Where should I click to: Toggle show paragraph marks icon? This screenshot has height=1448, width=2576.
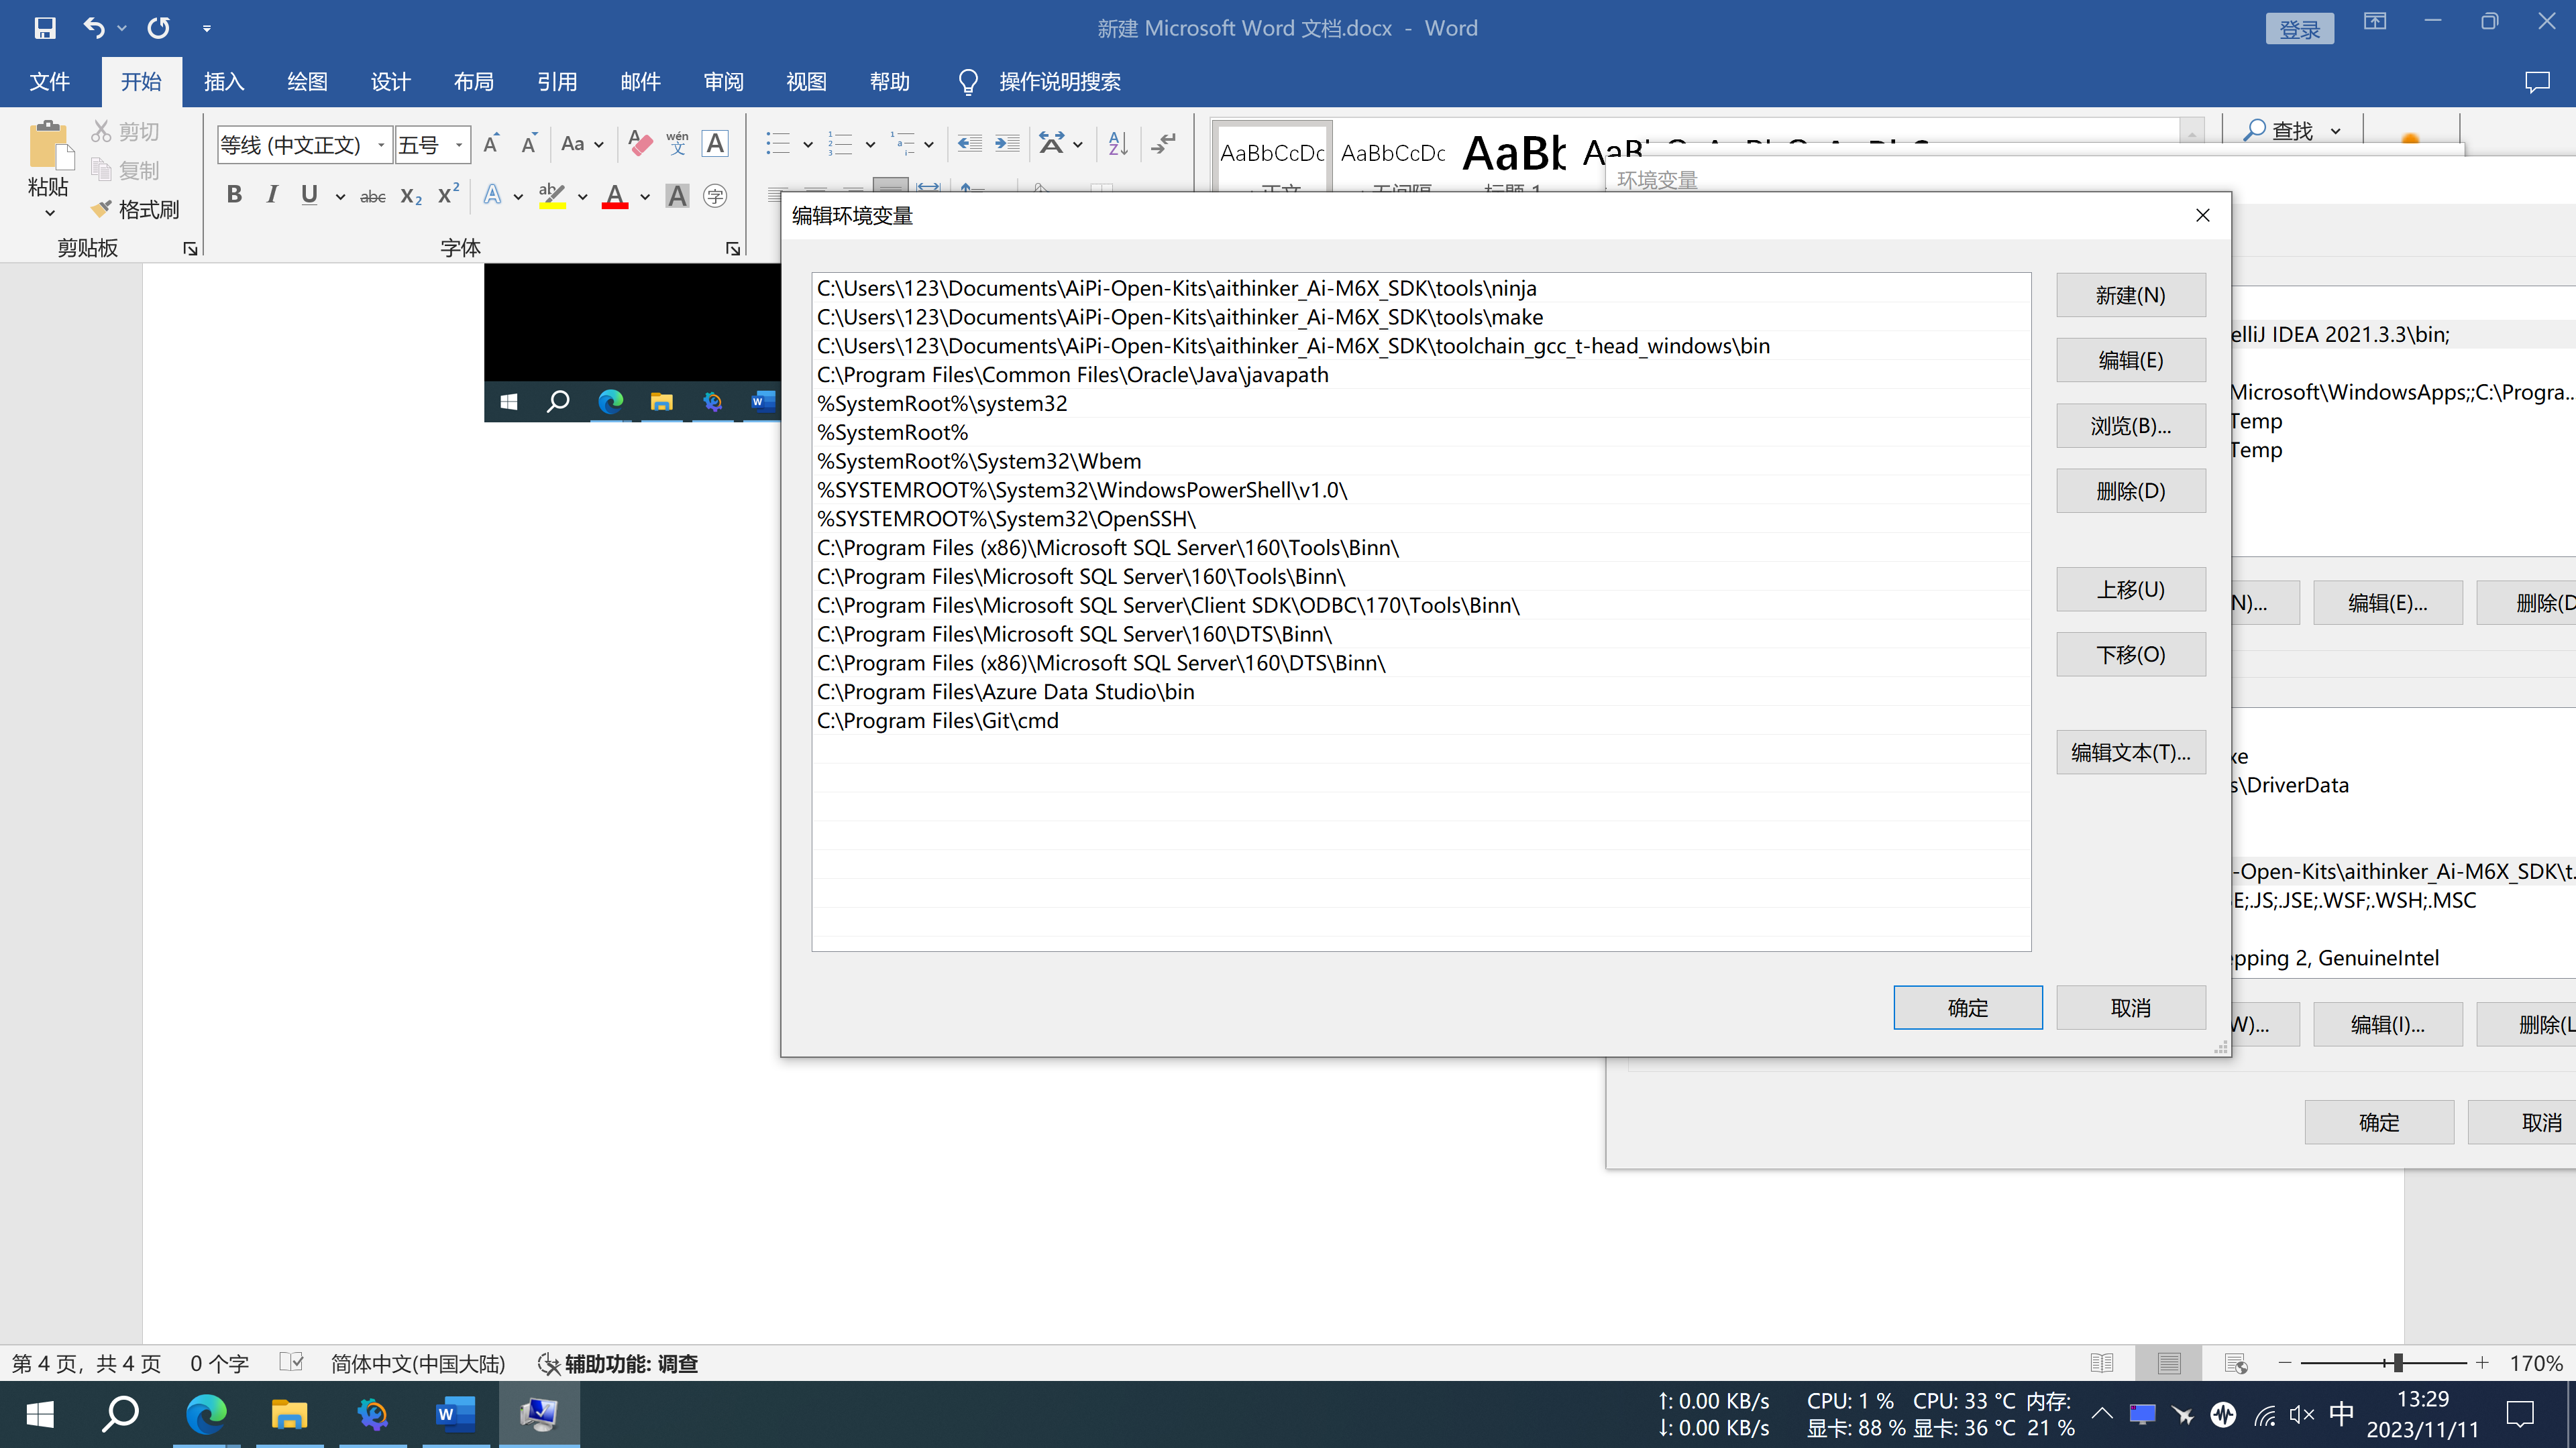(1163, 144)
